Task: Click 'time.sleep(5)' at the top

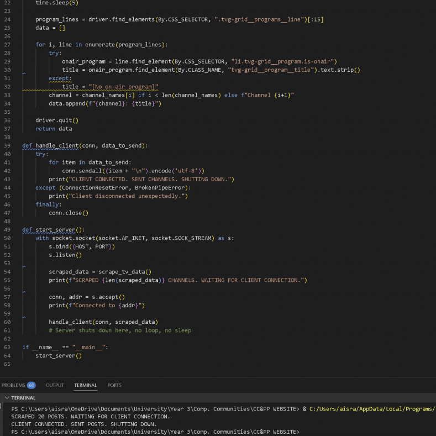Action: tap(57, 3)
